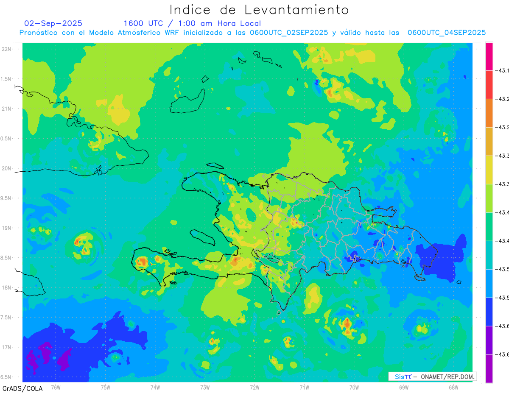
Task: Click the '75W' longitude label
Action: [x=106, y=387]
